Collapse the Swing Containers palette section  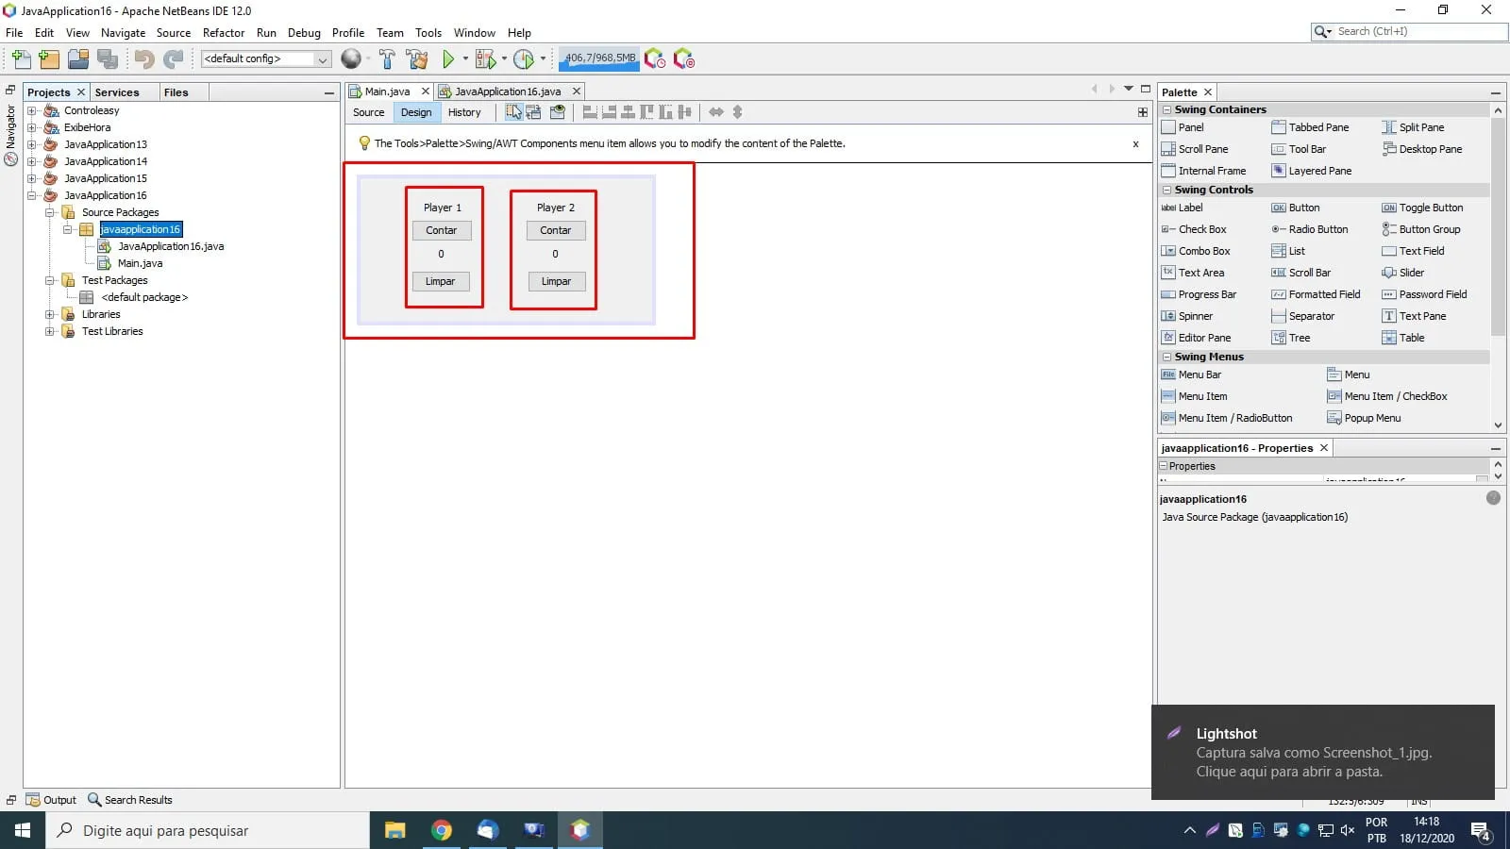pyautogui.click(x=1166, y=109)
